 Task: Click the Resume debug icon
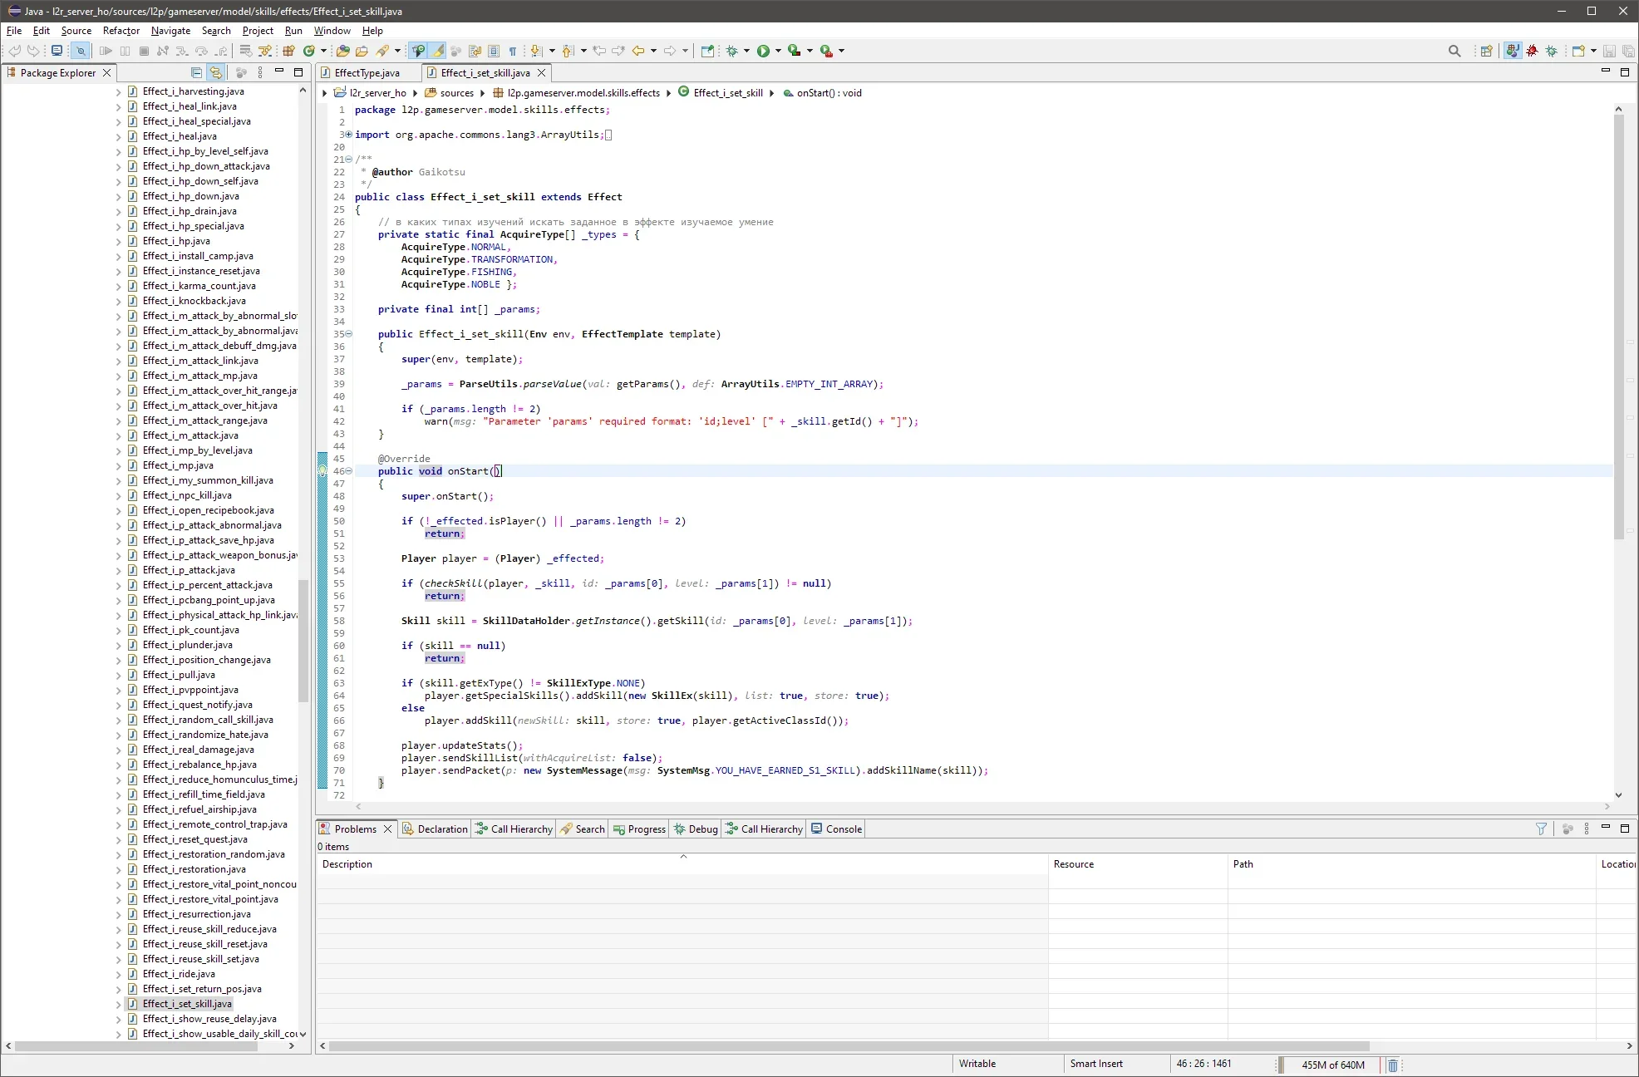(x=106, y=51)
